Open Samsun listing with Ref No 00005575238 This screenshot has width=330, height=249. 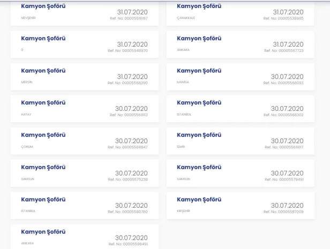tap(43, 167)
